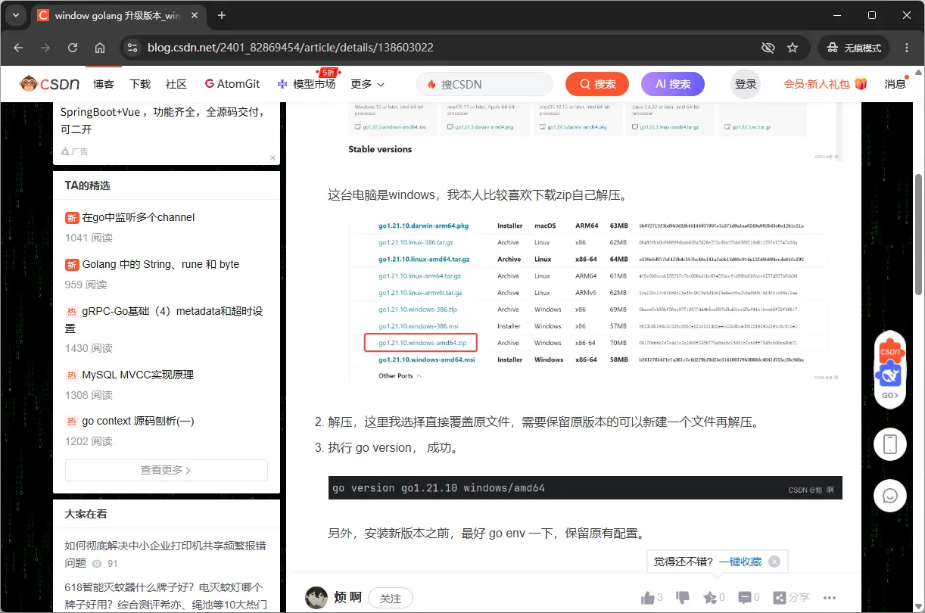Close the sidebar advertisement with X
The height and width of the screenshot is (613, 925).
point(273,157)
